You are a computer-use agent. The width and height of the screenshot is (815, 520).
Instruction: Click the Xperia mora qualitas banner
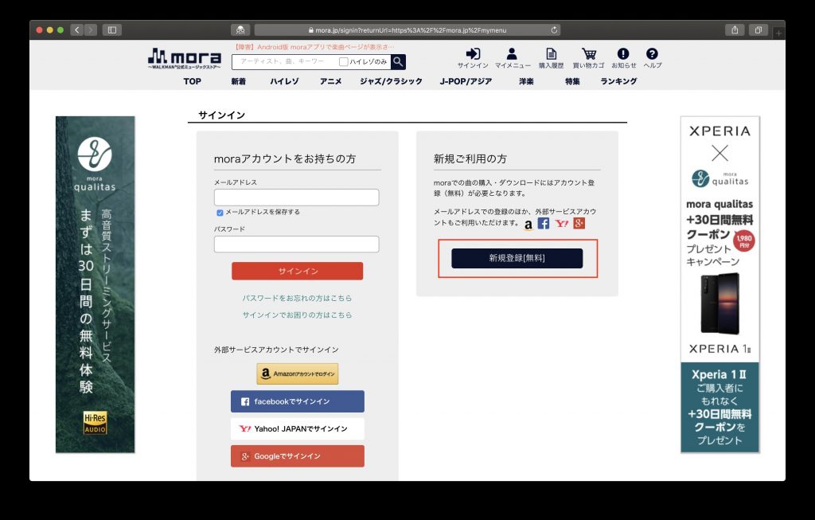(x=719, y=284)
